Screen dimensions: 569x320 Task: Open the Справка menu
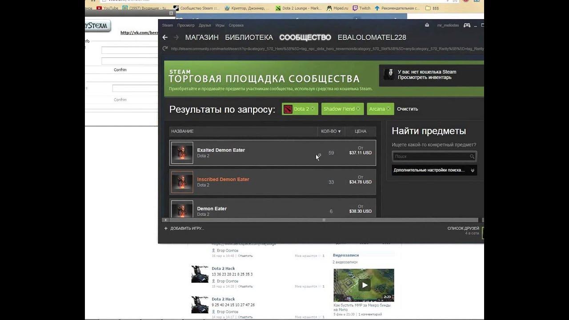[x=236, y=25]
